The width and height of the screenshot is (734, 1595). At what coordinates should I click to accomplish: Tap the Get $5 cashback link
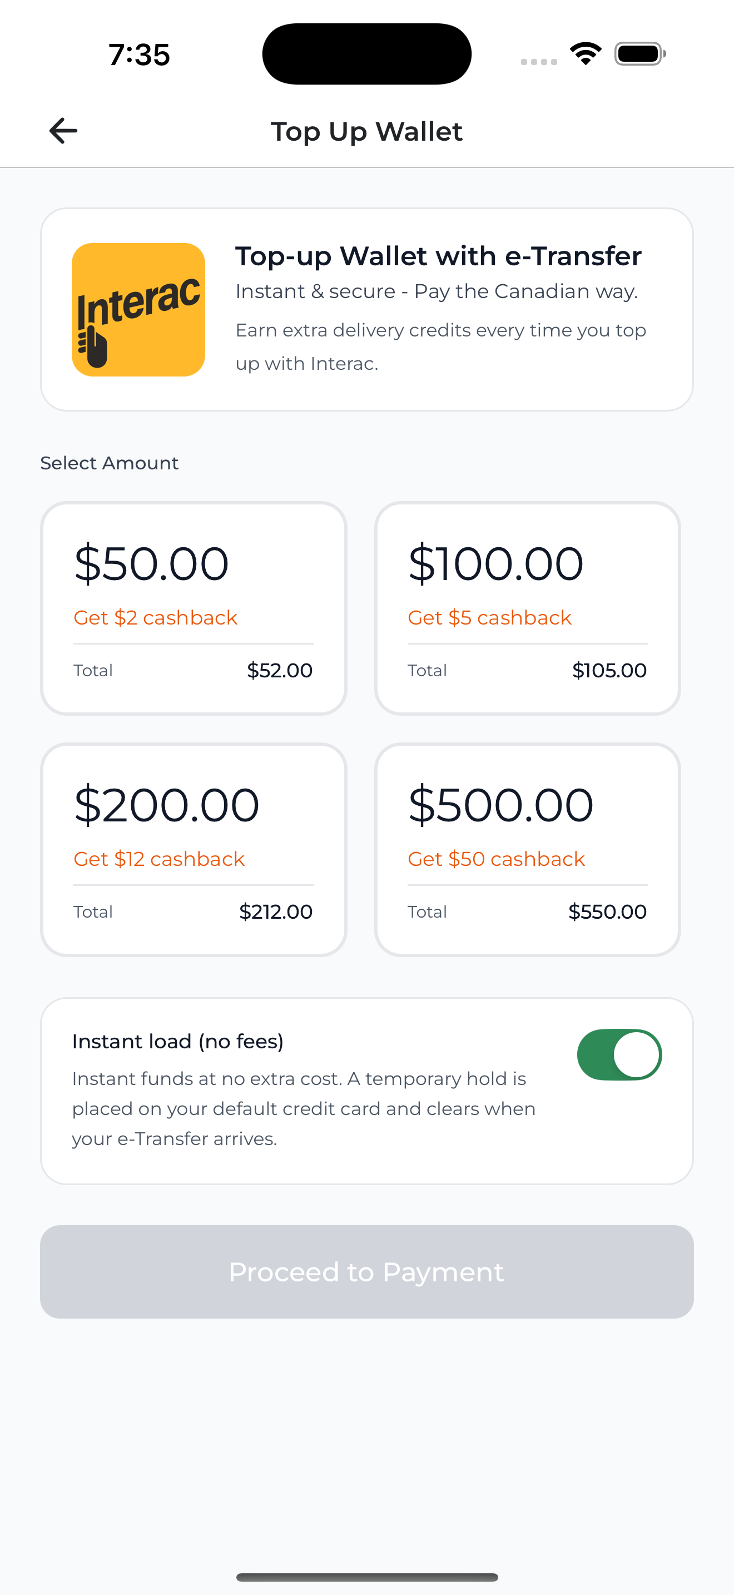coord(489,617)
